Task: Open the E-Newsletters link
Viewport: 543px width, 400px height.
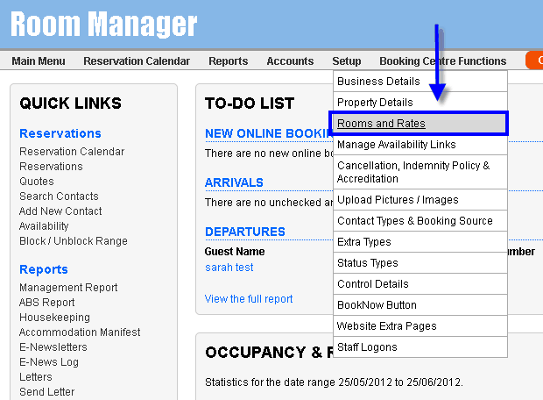Action: [53, 347]
